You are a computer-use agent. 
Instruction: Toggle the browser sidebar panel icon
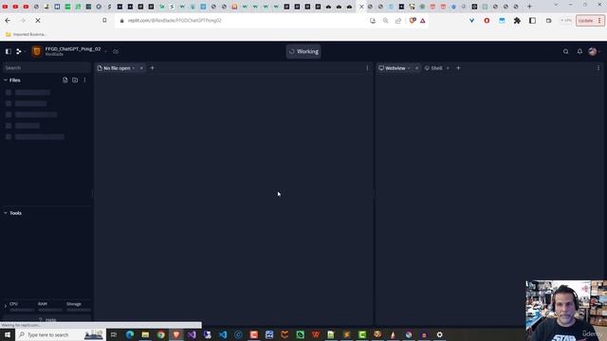533,21
